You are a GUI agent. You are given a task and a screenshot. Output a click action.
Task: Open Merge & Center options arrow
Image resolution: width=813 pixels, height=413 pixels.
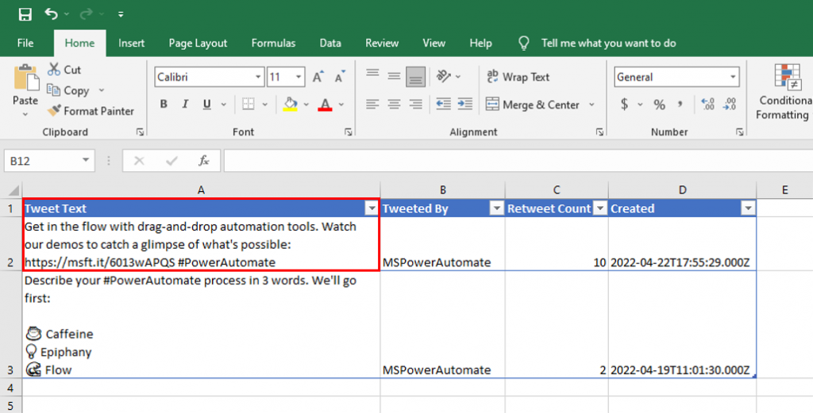tap(591, 105)
